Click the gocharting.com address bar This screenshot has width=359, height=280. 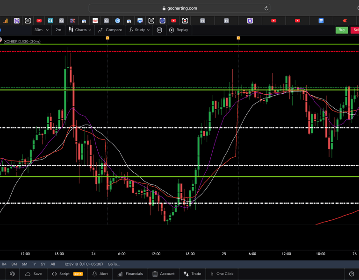tap(179, 8)
